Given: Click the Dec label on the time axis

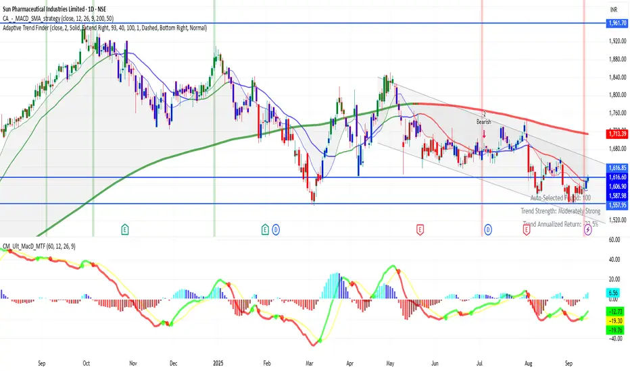Looking at the screenshot, I should tap(173, 364).
